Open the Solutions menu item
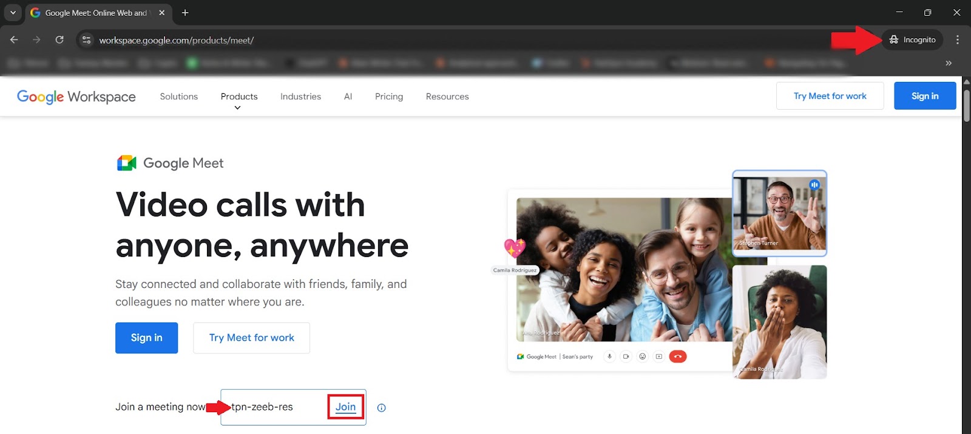971x434 pixels. pos(178,96)
